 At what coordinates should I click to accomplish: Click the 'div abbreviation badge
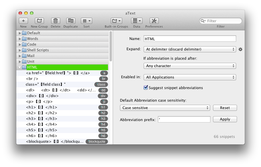(103, 96)
